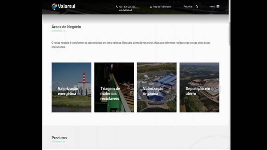Image resolution: width=267 pixels, height=150 pixels.
Task: Open Deposição em aterro card
Action: 199,88
